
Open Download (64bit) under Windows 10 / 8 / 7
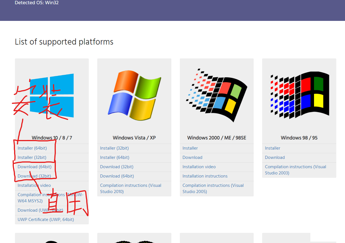34,167
